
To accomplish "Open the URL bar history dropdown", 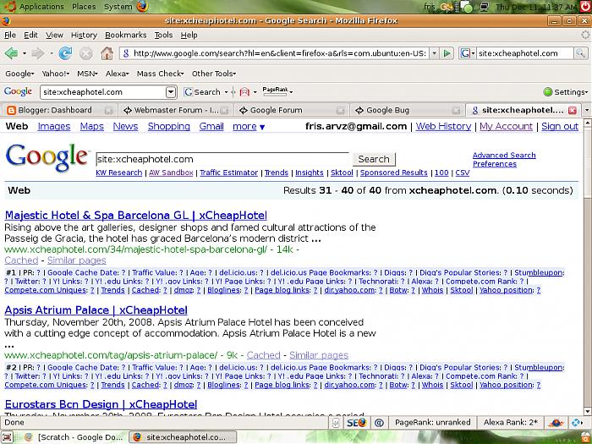I will [435, 53].
